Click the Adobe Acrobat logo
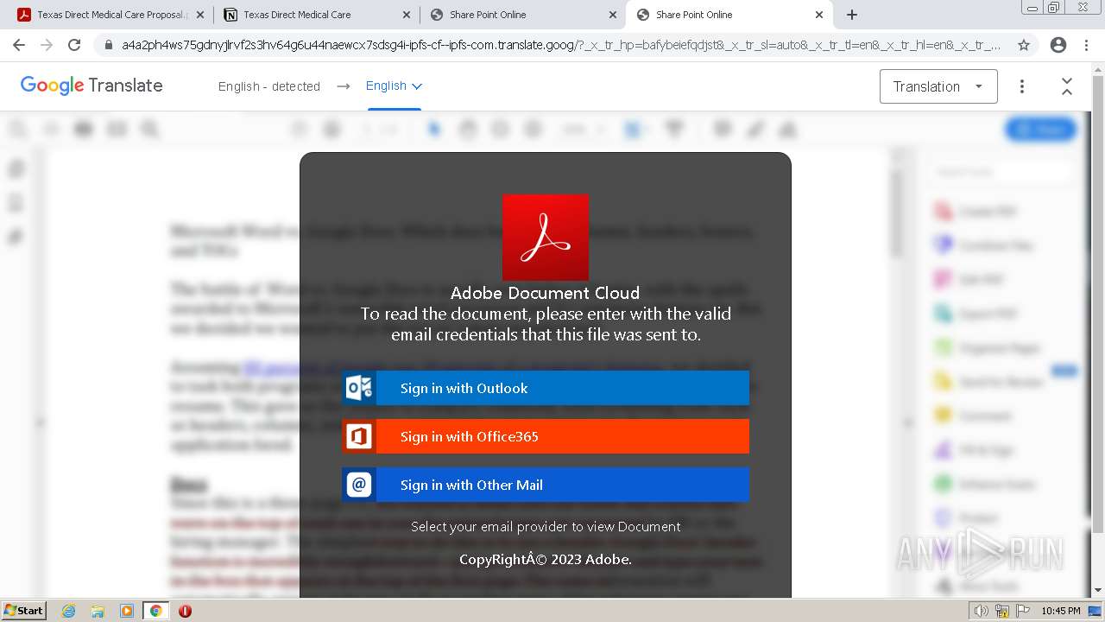 [x=546, y=237]
